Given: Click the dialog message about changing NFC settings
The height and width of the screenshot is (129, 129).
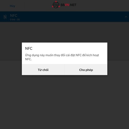Looking at the screenshot, I should pyautogui.click(x=62, y=57).
